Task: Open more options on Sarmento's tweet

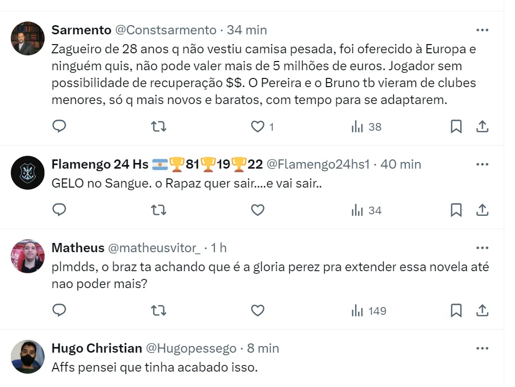Action: point(482,30)
